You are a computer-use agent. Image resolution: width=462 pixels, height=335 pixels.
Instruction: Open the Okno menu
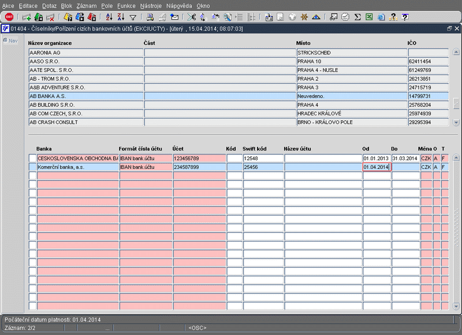pos(203,6)
